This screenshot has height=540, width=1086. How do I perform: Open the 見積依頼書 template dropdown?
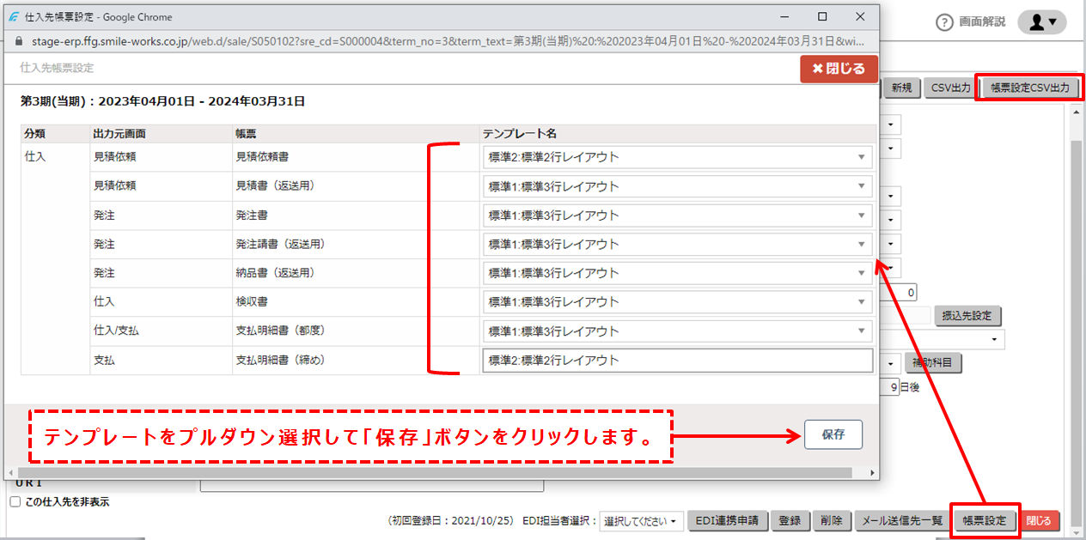(x=863, y=157)
